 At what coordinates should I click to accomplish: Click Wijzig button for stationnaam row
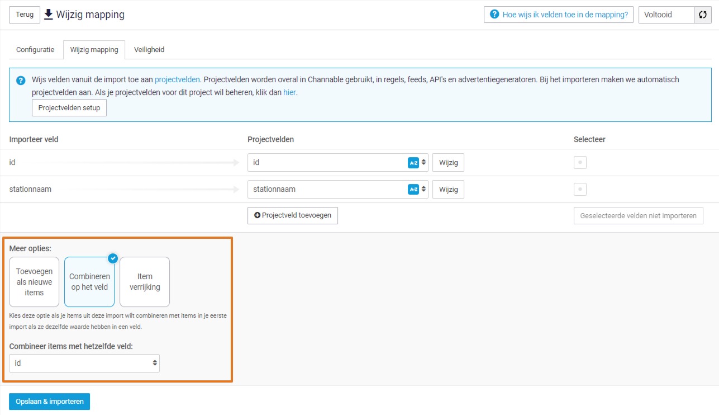pos(448,190)
